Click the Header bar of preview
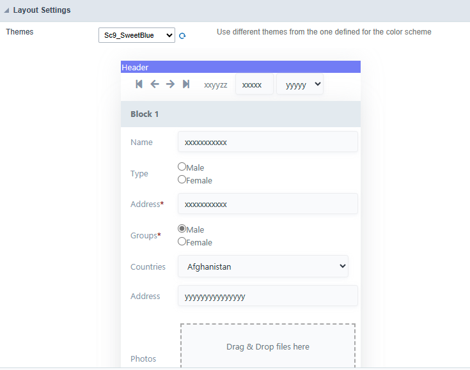The image size is (470, 370). 240,67
